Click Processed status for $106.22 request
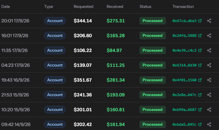 click(152, 50)
